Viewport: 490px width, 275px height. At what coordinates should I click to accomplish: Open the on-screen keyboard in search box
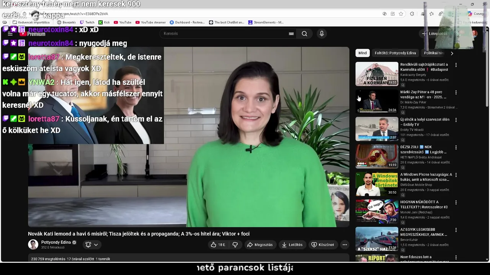pyautogui.click(x=291, y=34)
